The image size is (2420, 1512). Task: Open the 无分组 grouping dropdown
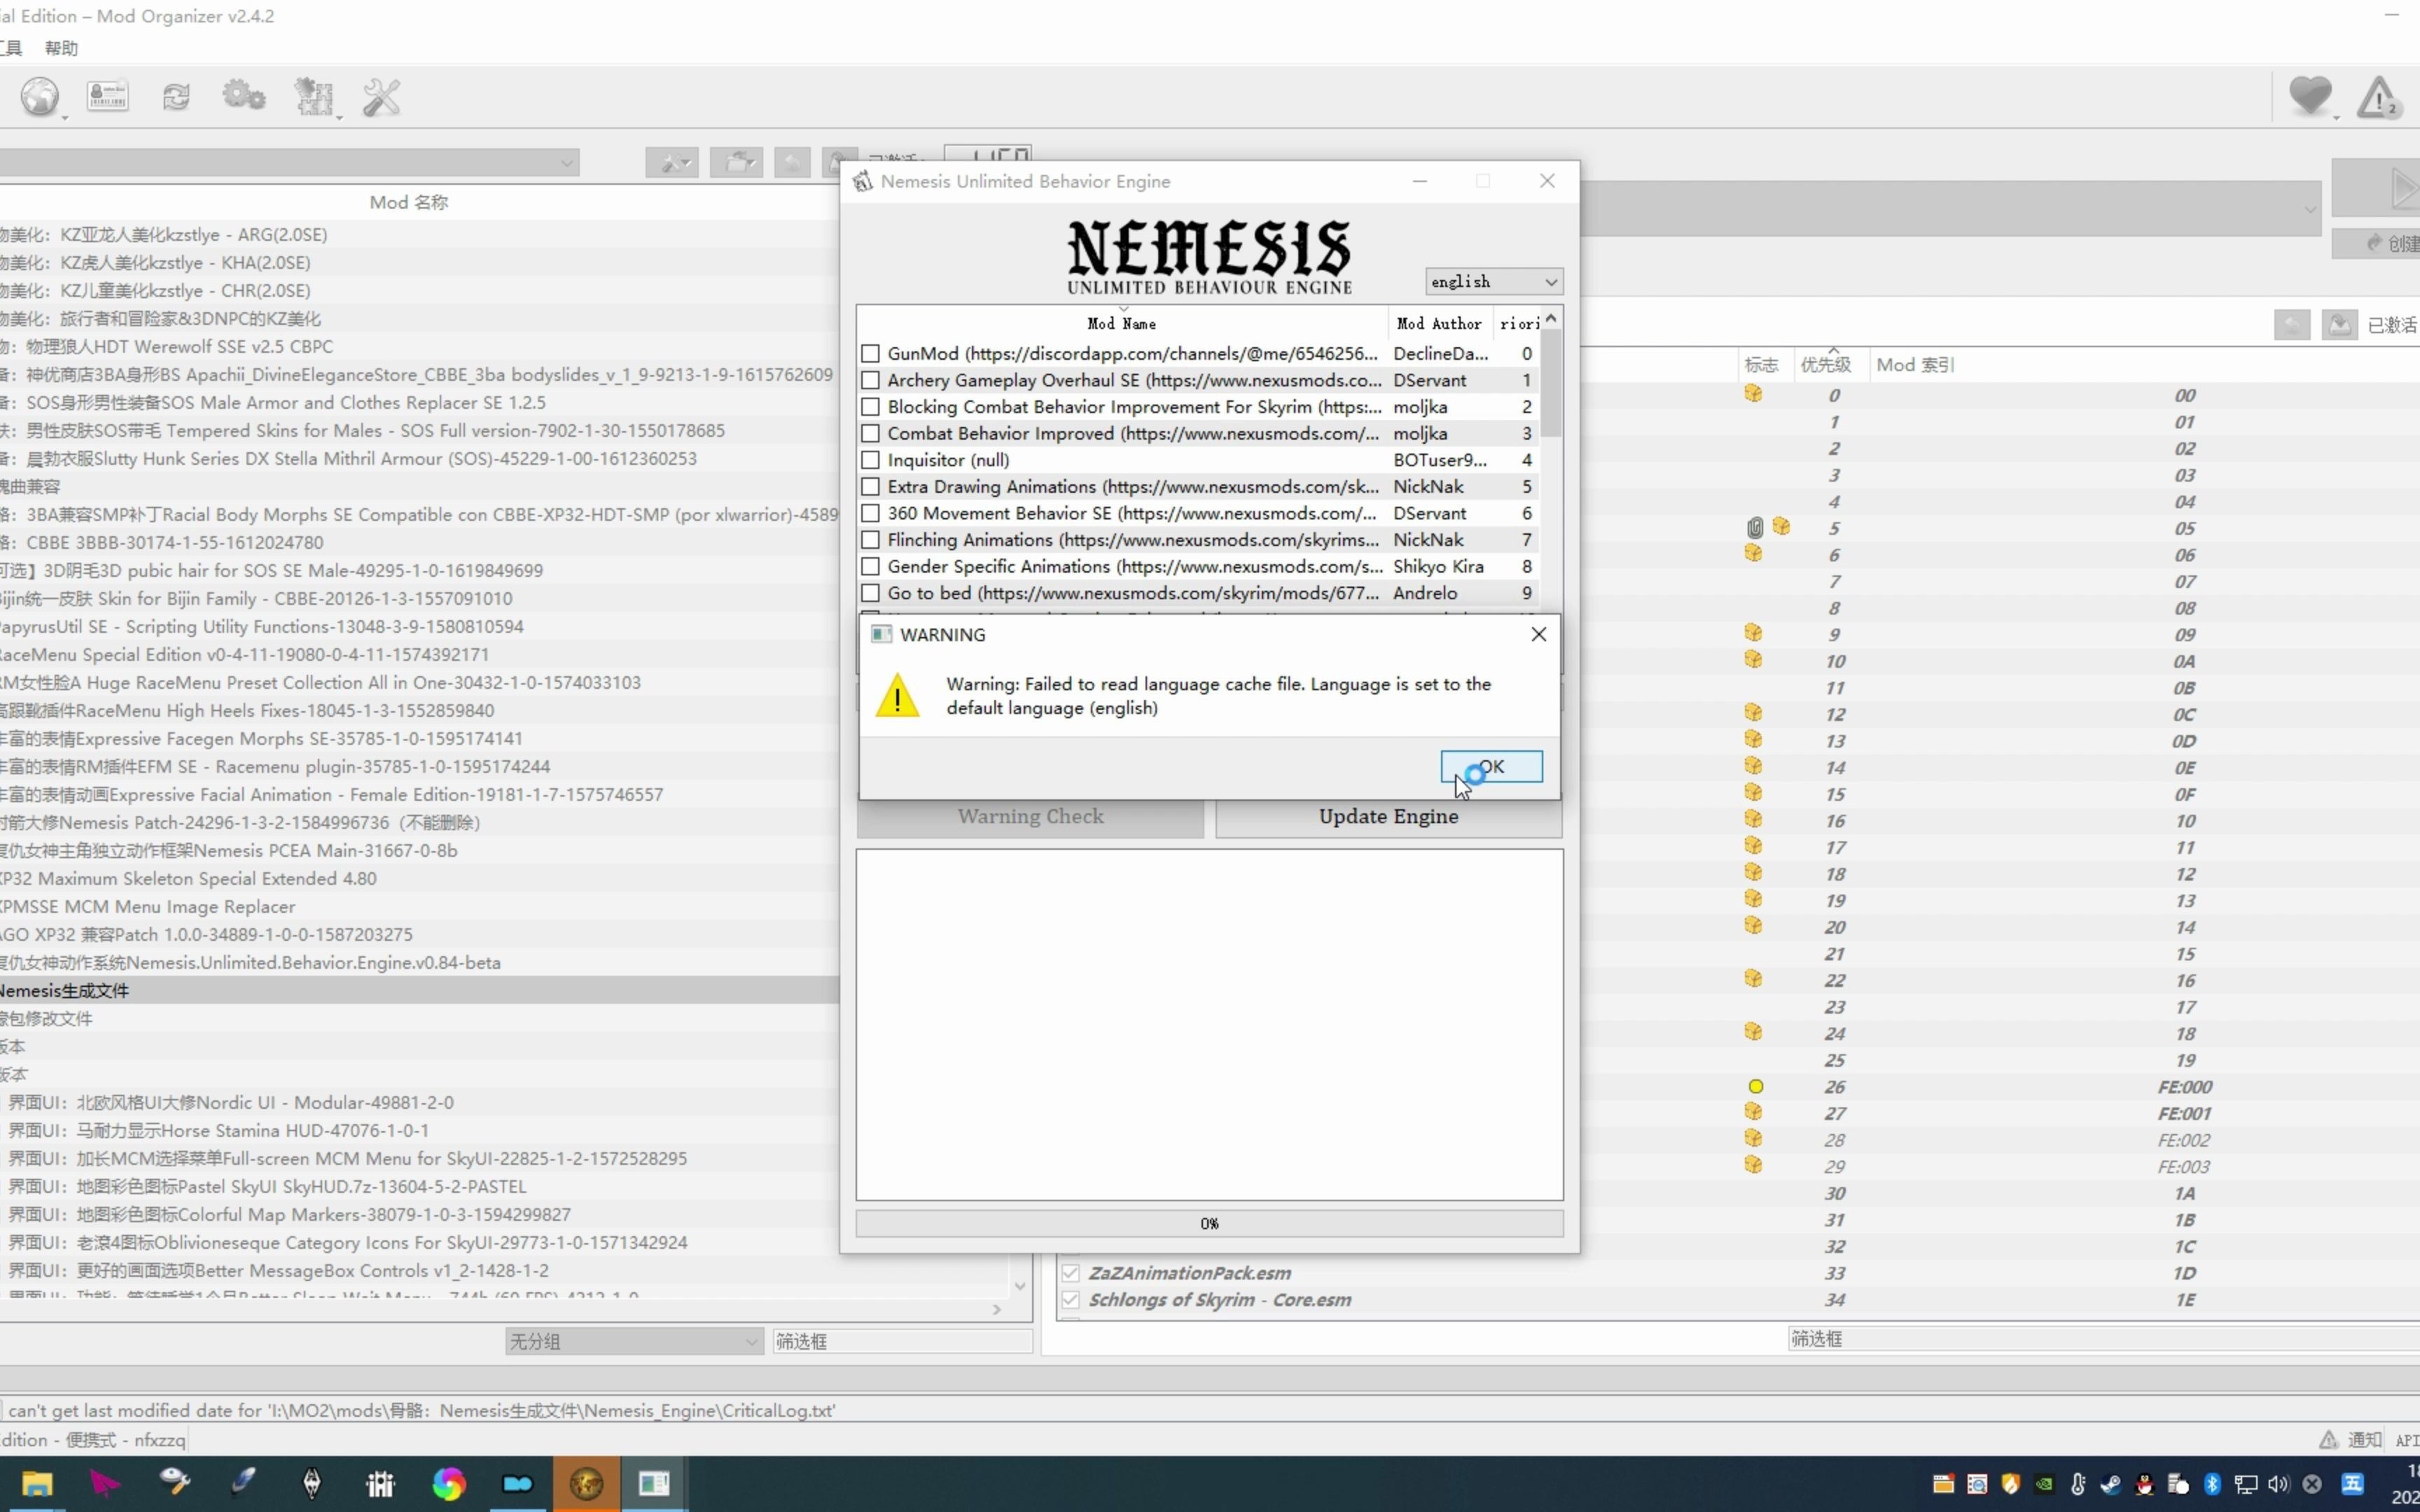(x=634, y=1342)
